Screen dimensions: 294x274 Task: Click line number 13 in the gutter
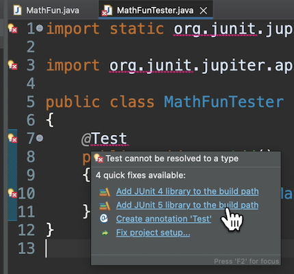point(27,248)
